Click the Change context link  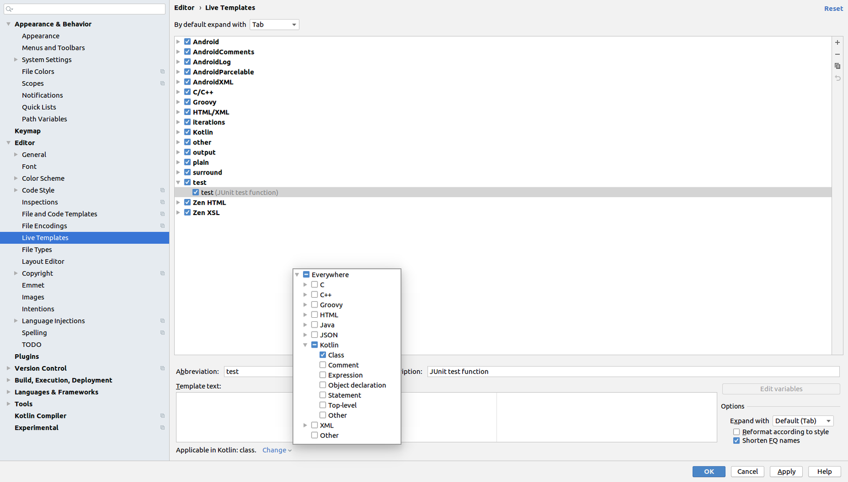click(x=277, y=450)
